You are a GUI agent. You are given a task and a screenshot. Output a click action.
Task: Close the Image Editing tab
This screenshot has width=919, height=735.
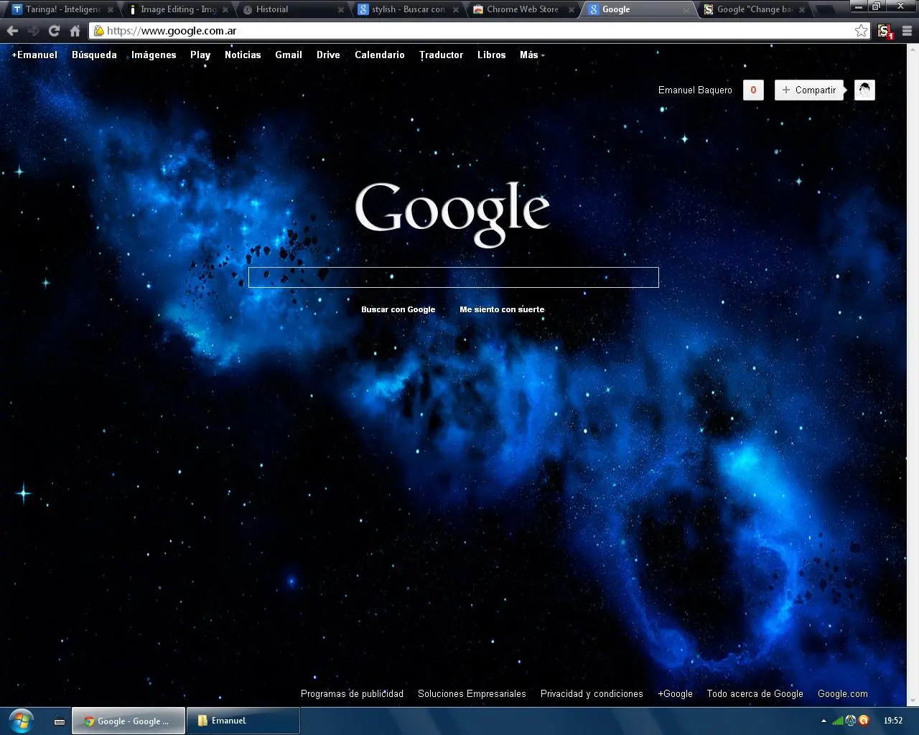(x=225, y=10)
